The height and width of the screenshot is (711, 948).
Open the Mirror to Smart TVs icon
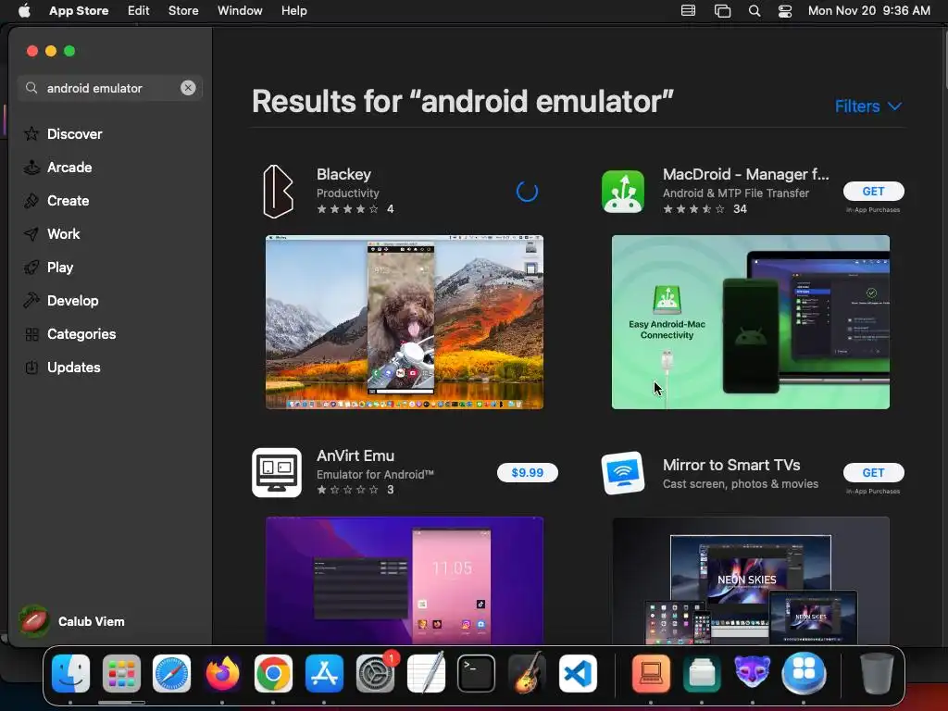pyautogui.click(x=623, y=473)
